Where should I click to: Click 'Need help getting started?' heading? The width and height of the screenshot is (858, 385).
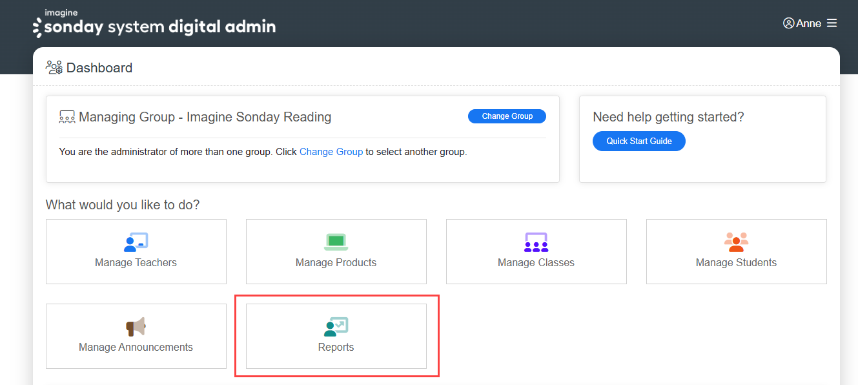pyautogui.click(x=668, y=117)
